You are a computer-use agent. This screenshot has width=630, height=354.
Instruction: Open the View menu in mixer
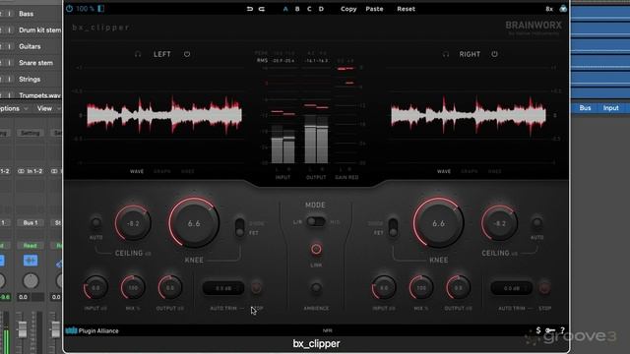[x=48, y=108]
